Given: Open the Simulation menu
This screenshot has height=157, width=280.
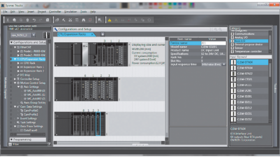Looking at the screenshot, I should click(x=70, y=12).
